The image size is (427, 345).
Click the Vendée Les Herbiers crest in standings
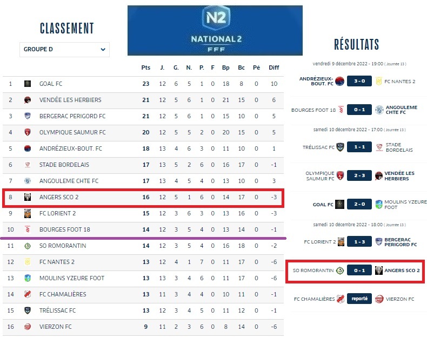point(28,100)
